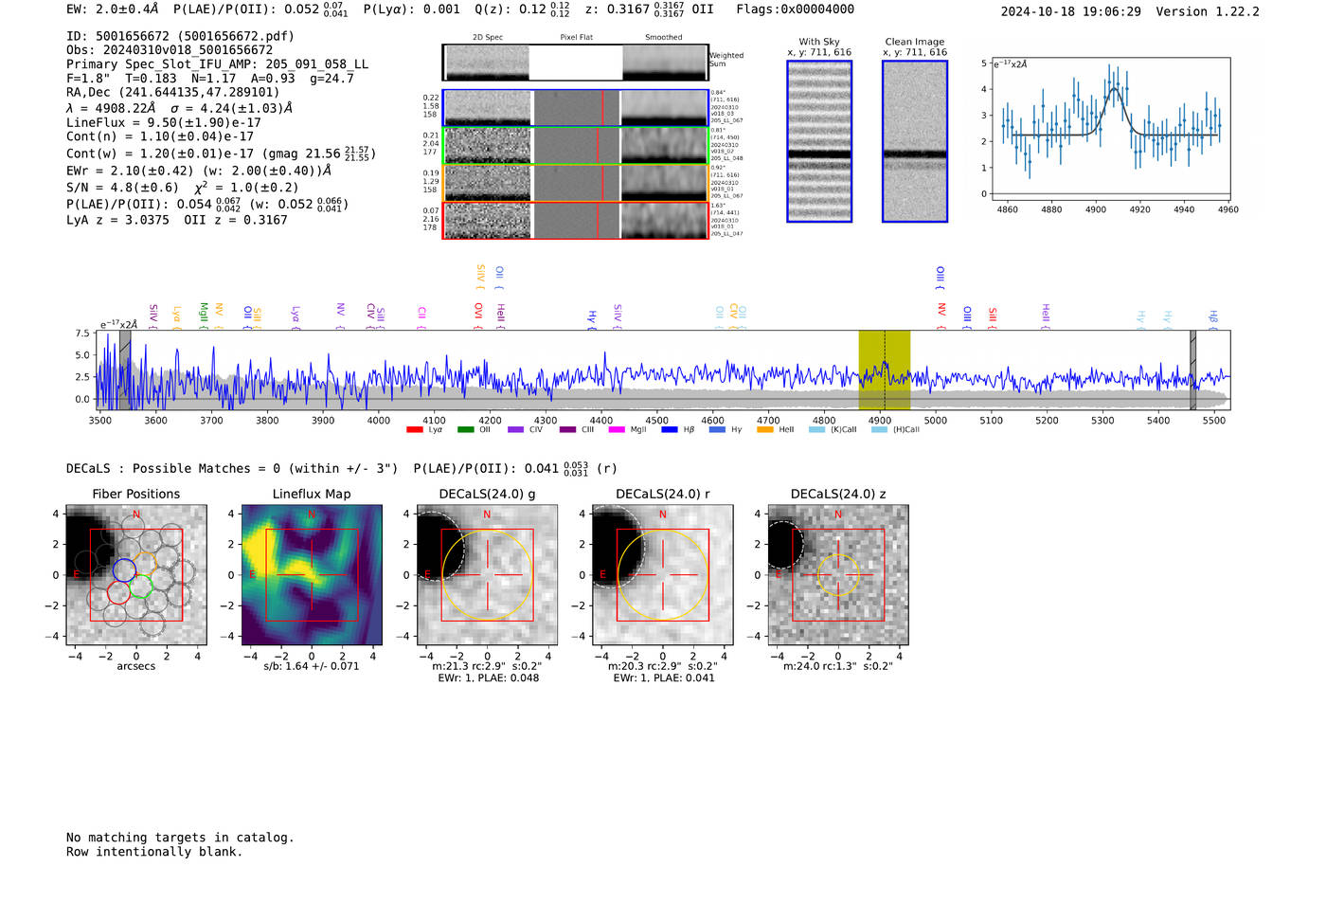Click the LyA z = 3.0375 text
Viewport: 1326px width, 903px height.
coord(118,220)
